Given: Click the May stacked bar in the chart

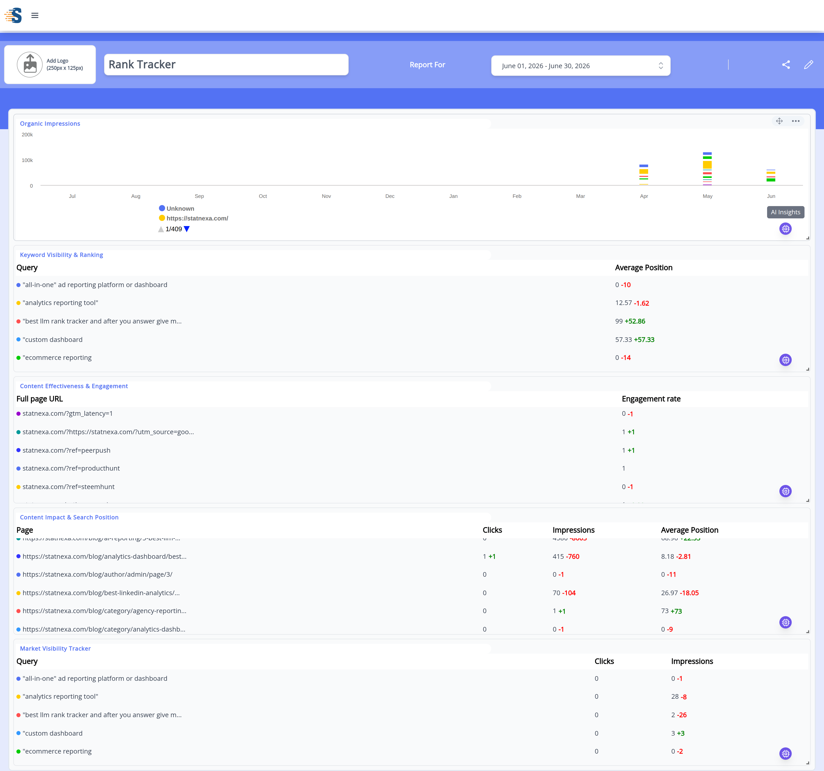Looking at the screenshot, I should pos(707,169).
